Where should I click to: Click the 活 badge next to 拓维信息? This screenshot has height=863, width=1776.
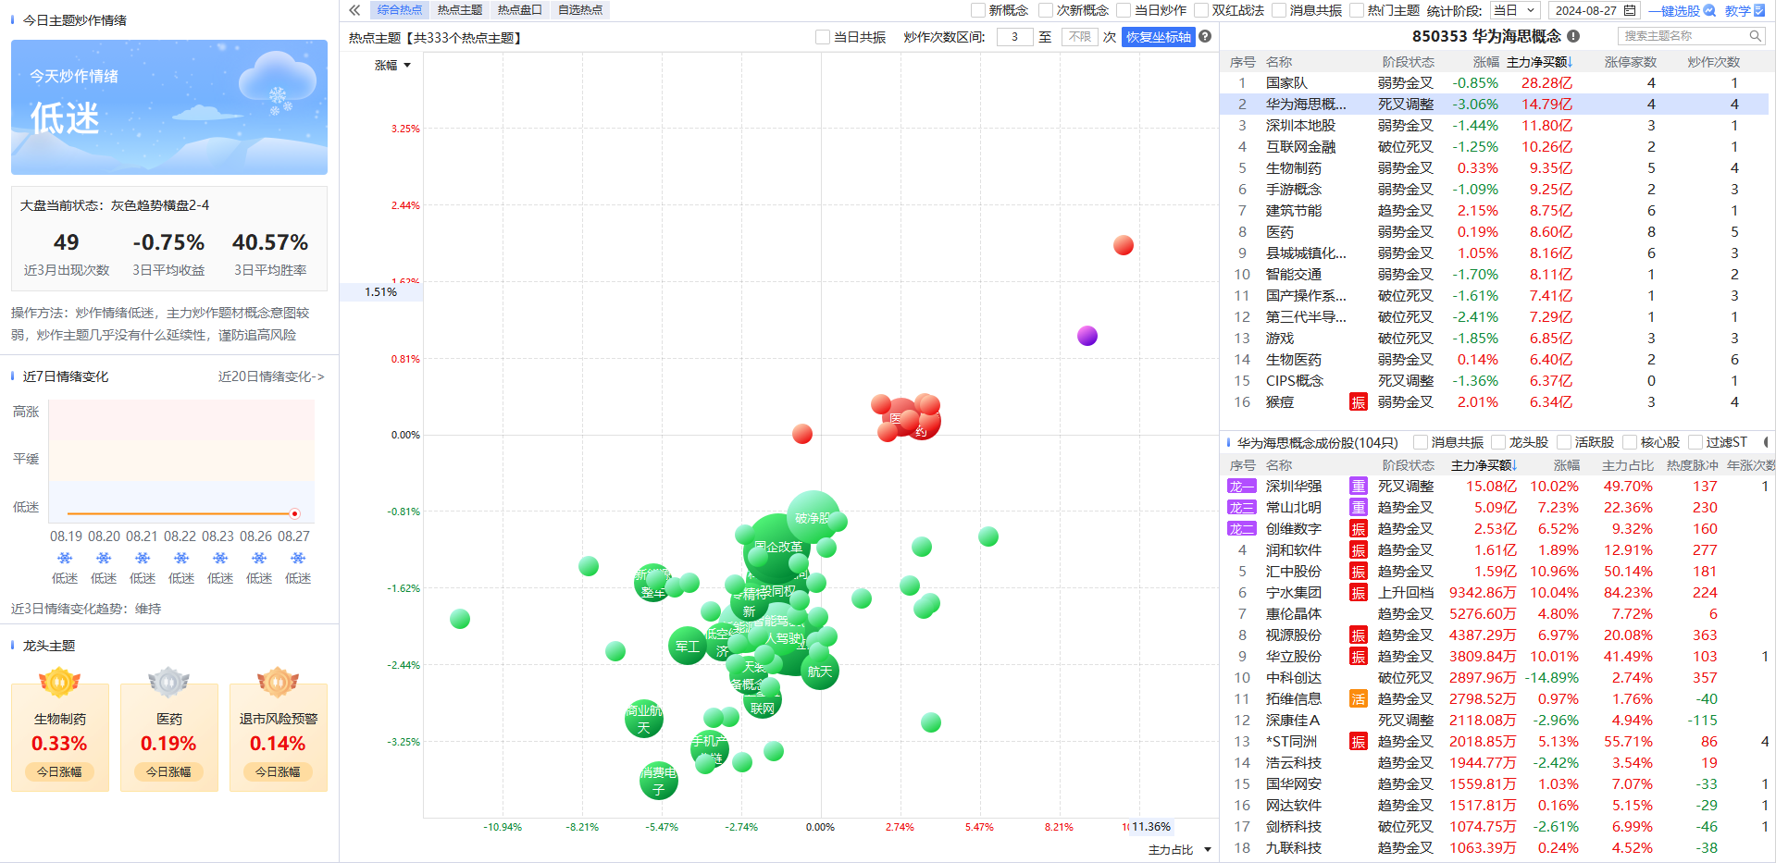point(1358,699)
